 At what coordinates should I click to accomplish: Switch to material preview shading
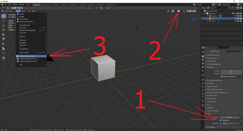coord(192,11)
